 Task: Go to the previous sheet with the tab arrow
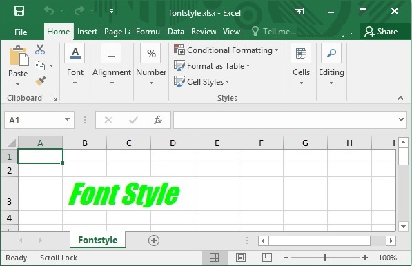(x=21, y=240)
